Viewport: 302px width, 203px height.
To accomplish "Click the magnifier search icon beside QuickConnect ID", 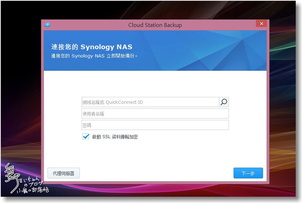I will tap(224, 102).
